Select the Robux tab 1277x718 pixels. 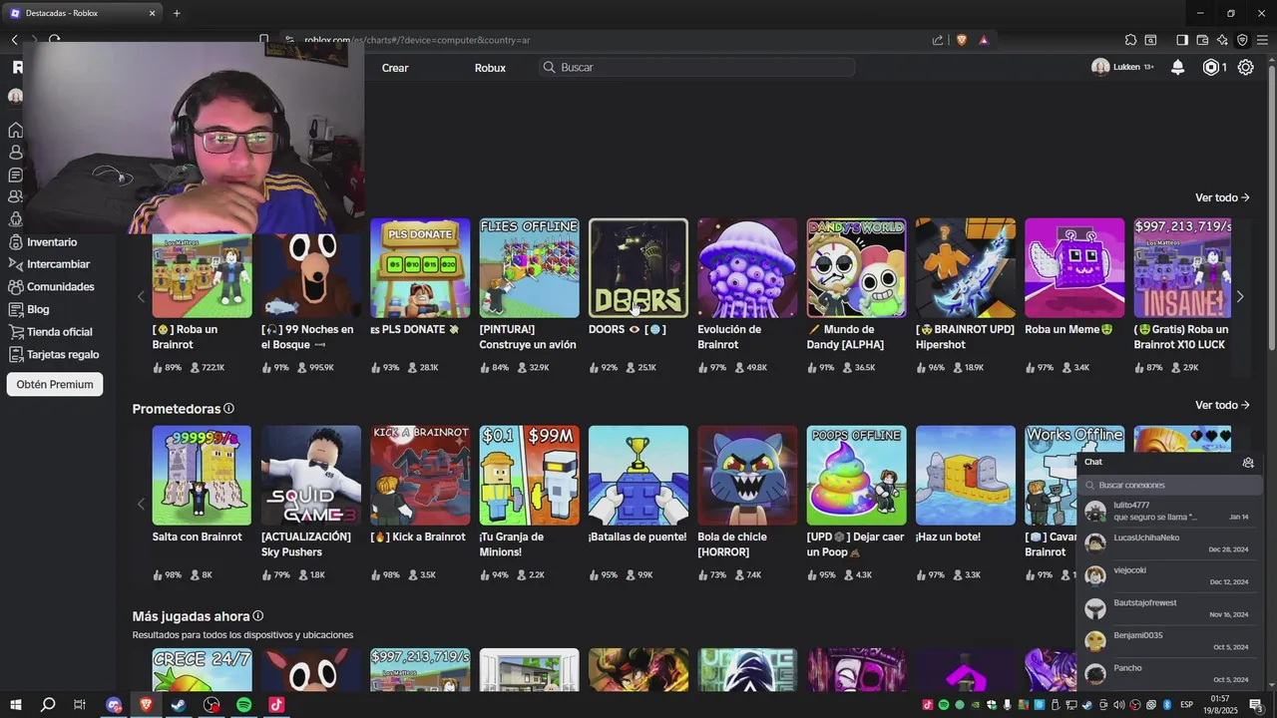490,68
